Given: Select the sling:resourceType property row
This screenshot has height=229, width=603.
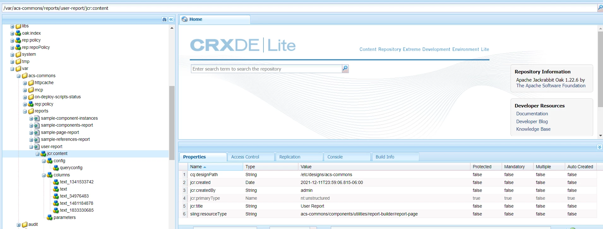Looking at the screenshot, I should [x=388, y=214].
